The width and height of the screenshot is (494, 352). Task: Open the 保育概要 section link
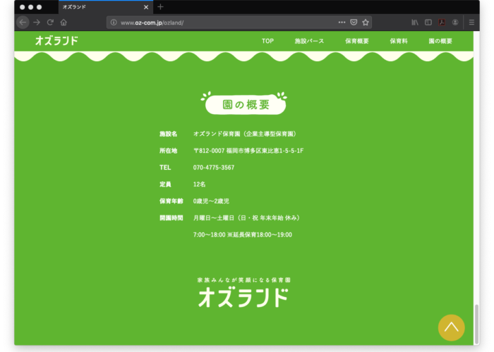(x=357, y=41)
